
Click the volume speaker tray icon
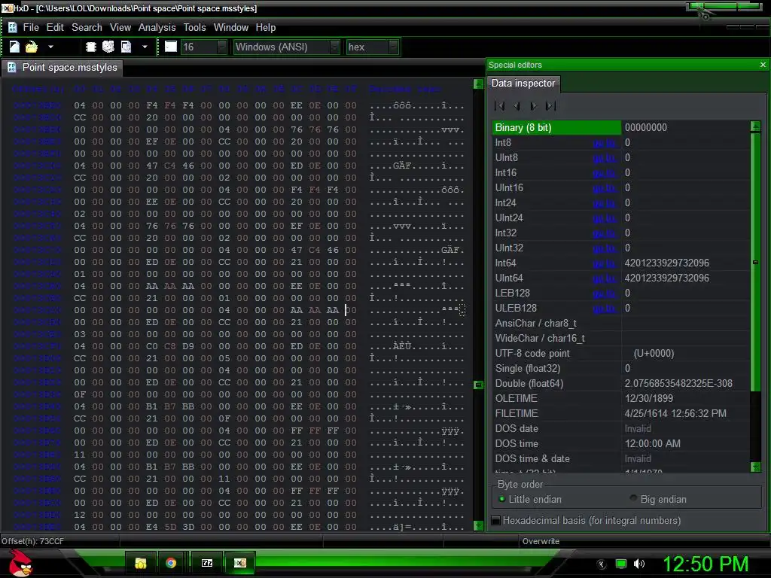pyautogui.click(x=639, y=564)
